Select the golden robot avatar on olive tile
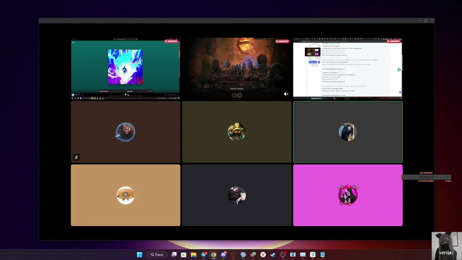This screenshot has width=462, height=260. [237, 132]
